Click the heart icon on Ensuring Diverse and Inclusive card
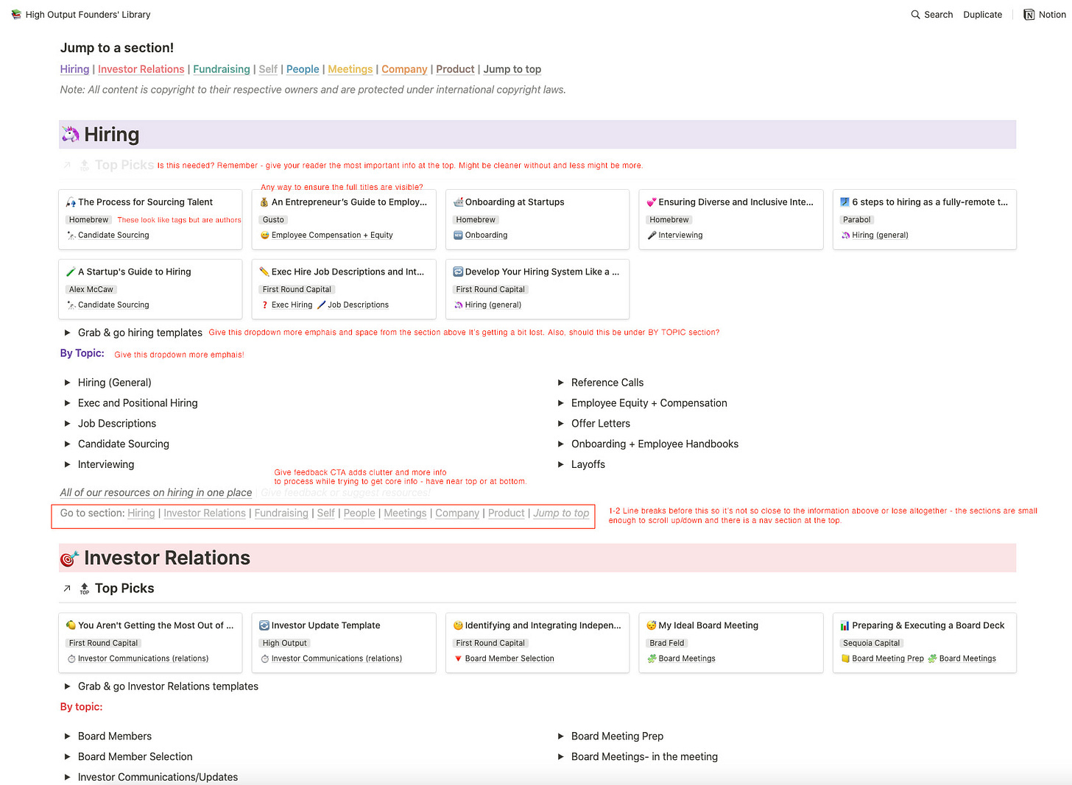The height and width of the screenshot is (785, 1072). [652, 202]
